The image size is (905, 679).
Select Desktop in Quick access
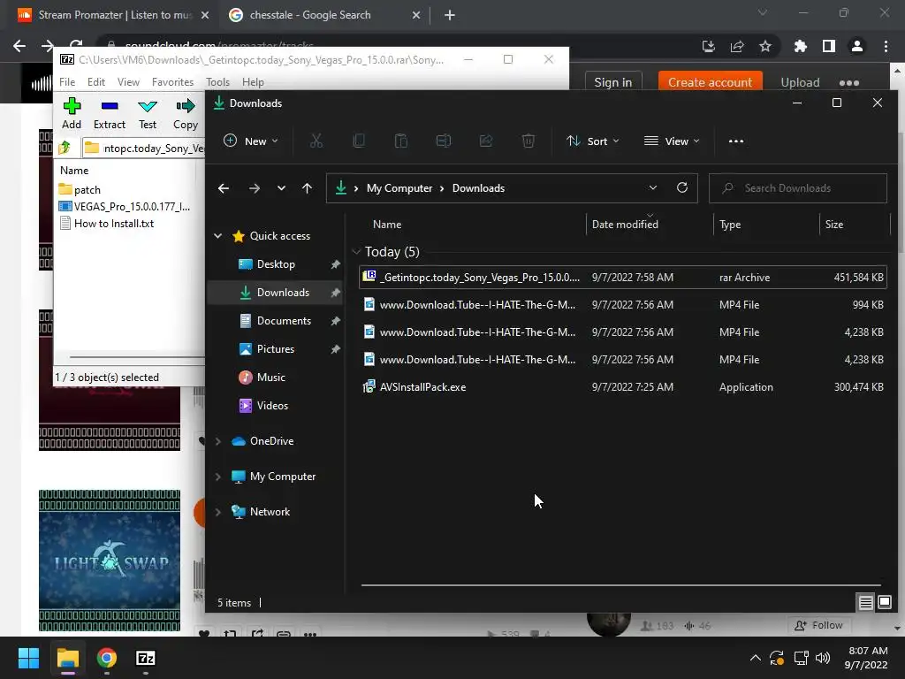pyautogui.click(x=276, y=263)
